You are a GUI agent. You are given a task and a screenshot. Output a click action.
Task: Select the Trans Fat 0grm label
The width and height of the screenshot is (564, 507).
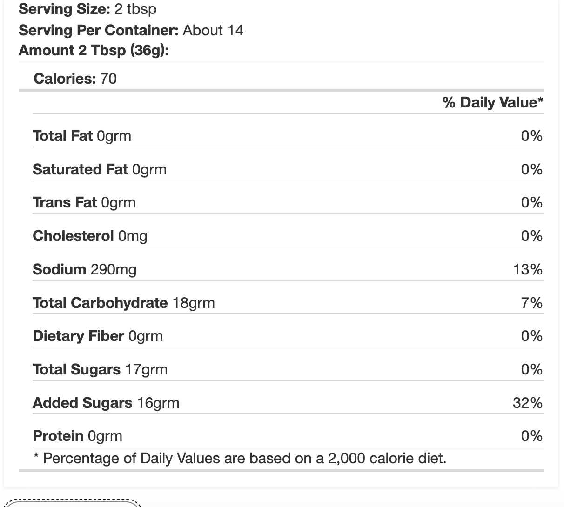tap(84, 202)
